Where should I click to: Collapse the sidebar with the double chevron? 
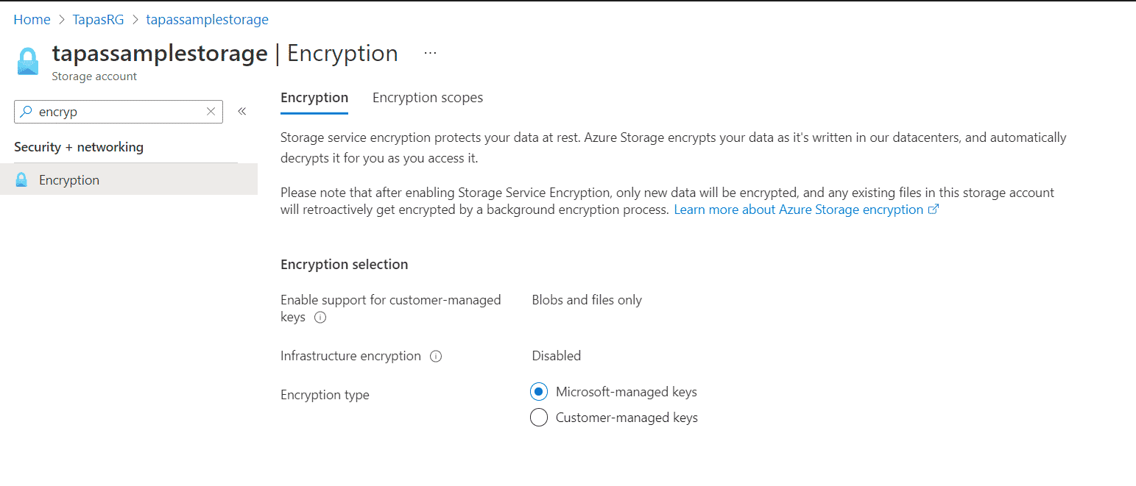(x=241, y=110)
